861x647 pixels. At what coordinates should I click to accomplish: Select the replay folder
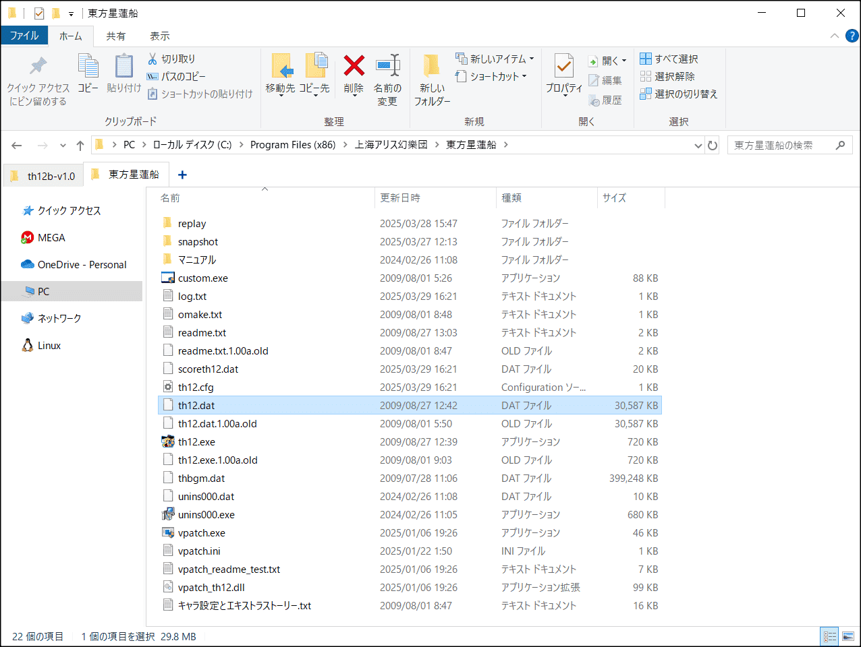(410, 223)
